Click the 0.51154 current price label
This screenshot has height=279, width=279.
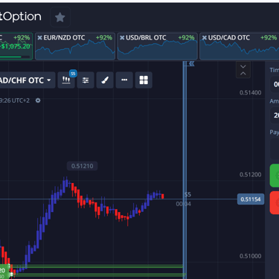coord(251,199)
